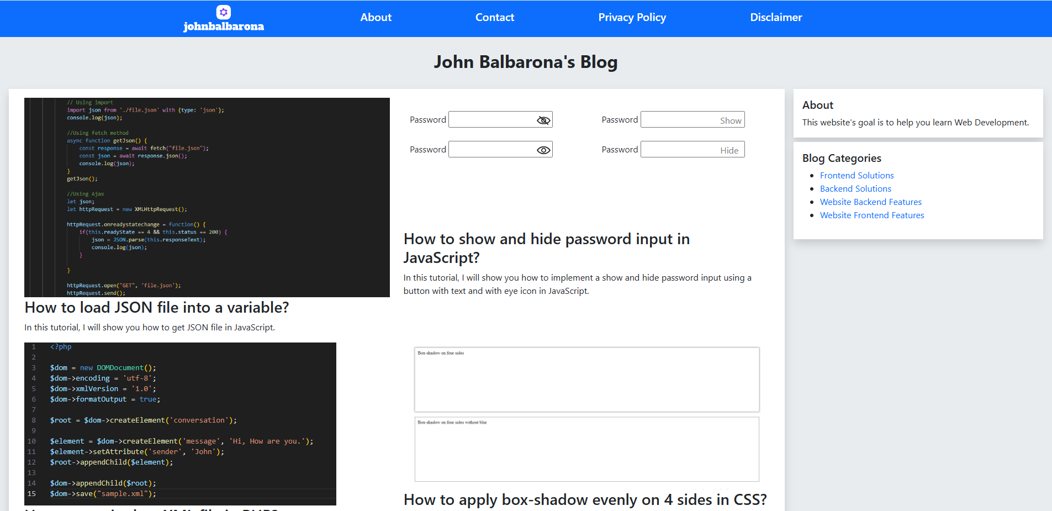Open the About page from the navigation bar
This screenshot has width=1052, height=511.
click(x=376, y=17)
